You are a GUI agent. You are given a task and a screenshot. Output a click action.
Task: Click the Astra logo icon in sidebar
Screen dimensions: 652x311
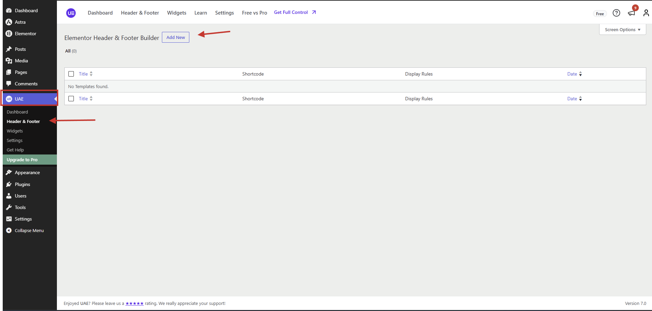9,22
